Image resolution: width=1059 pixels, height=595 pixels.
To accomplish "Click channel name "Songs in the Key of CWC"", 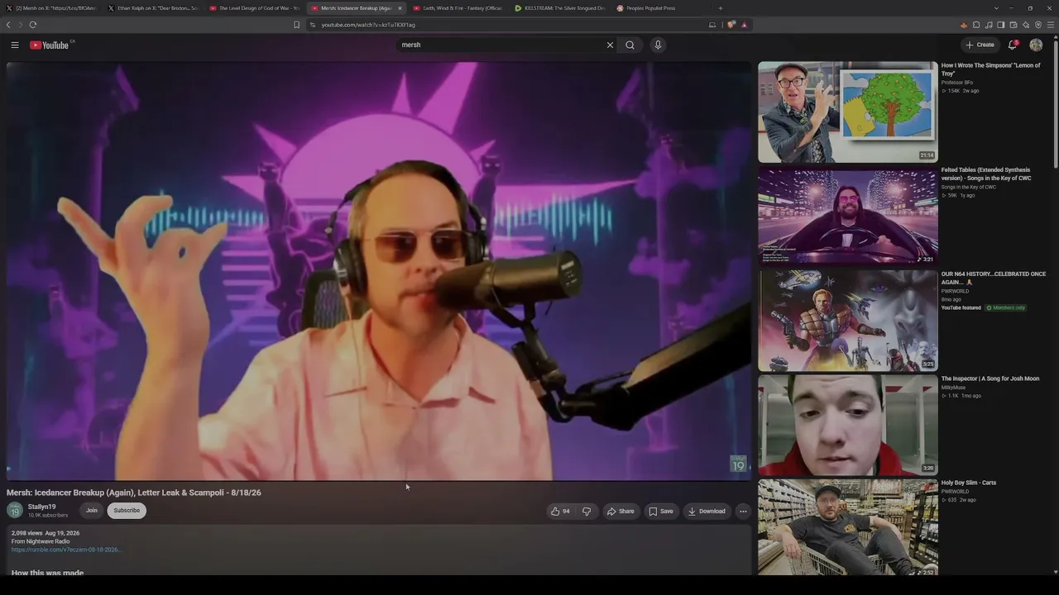I will pyautogui.click(x=969, y=187).
